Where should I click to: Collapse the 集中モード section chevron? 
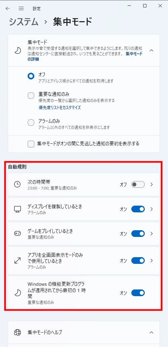(x=152, y=50)
